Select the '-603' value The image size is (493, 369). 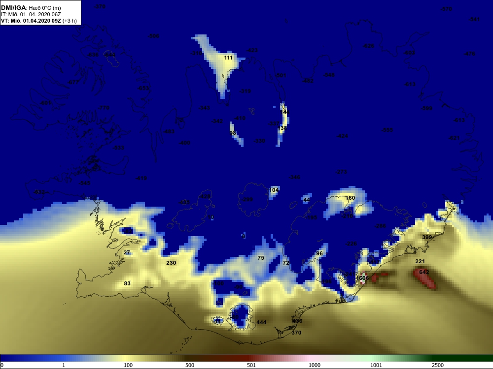[x=409, y=53]
